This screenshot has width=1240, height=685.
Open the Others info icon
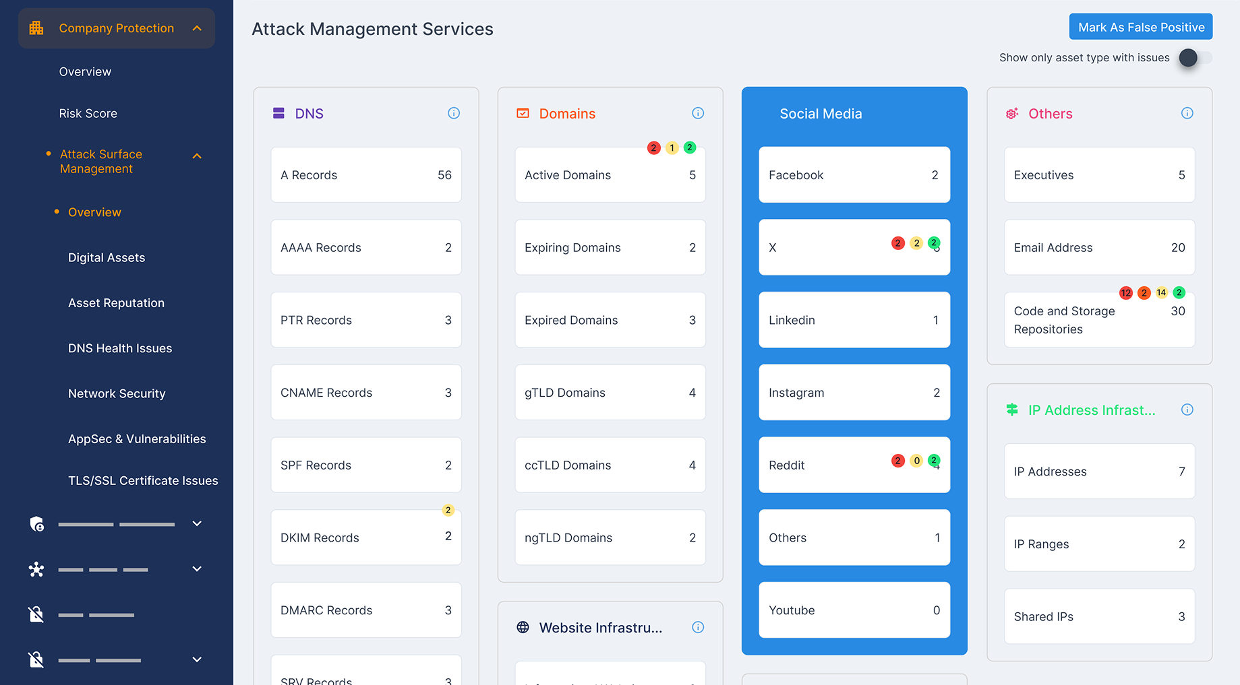coord(1187,113)
